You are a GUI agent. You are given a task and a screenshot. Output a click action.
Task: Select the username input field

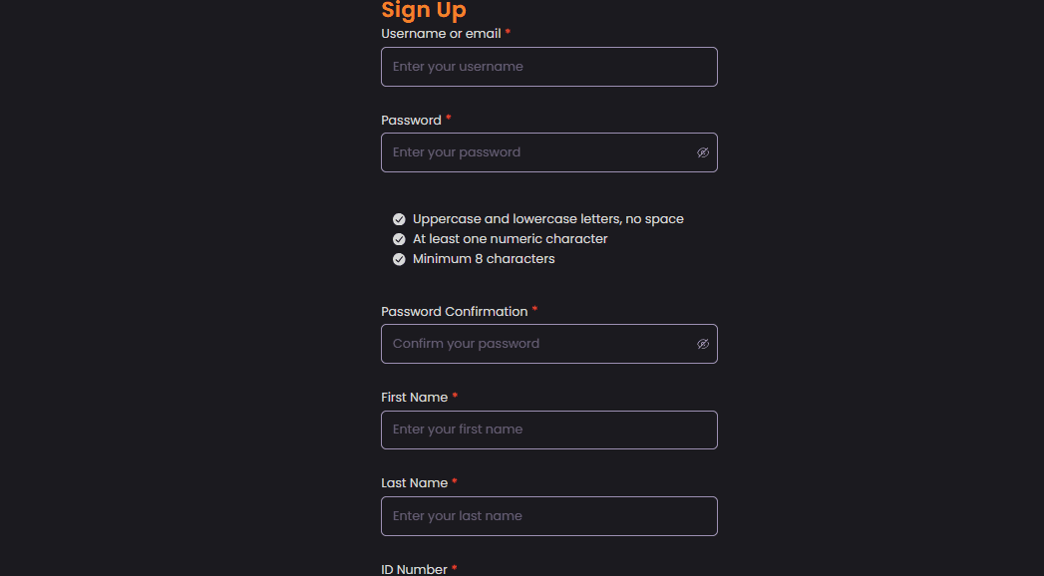click(548, 66)
